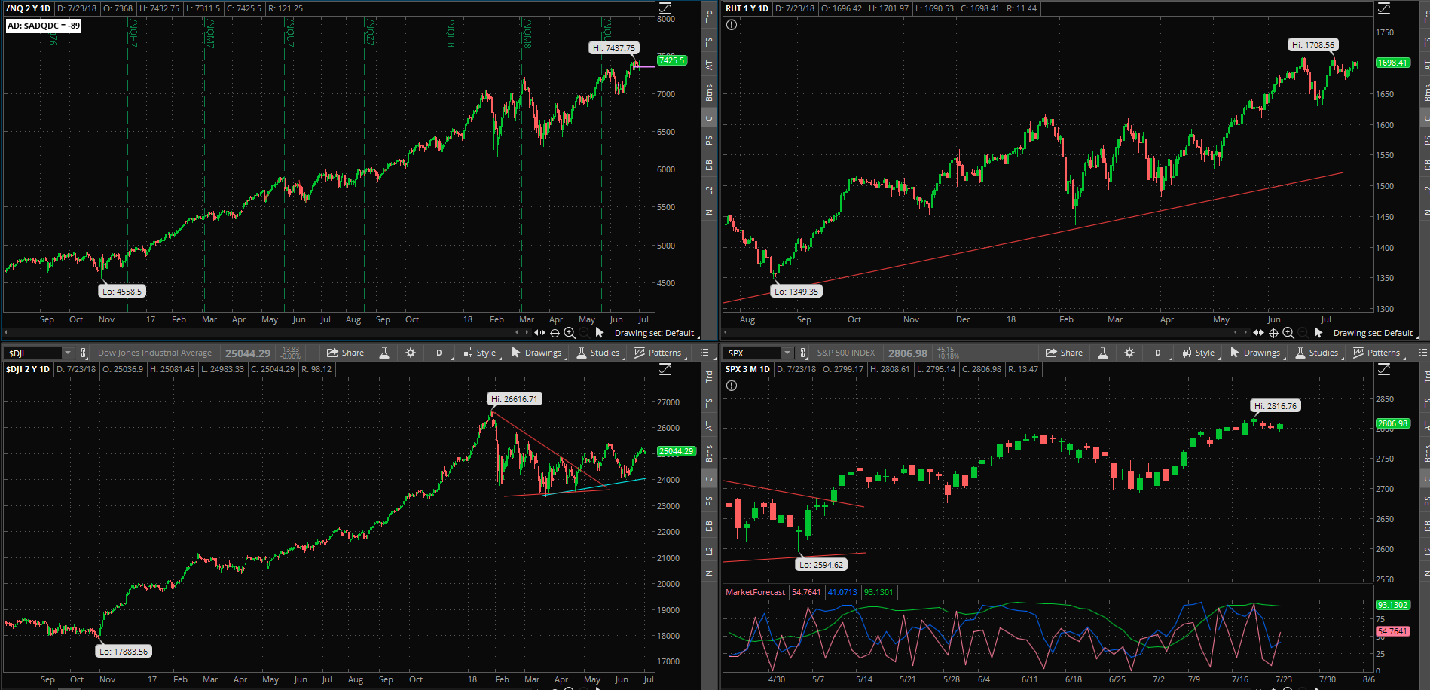Click the AD: $ADQDC = -89 label

[x=43, y=26]
